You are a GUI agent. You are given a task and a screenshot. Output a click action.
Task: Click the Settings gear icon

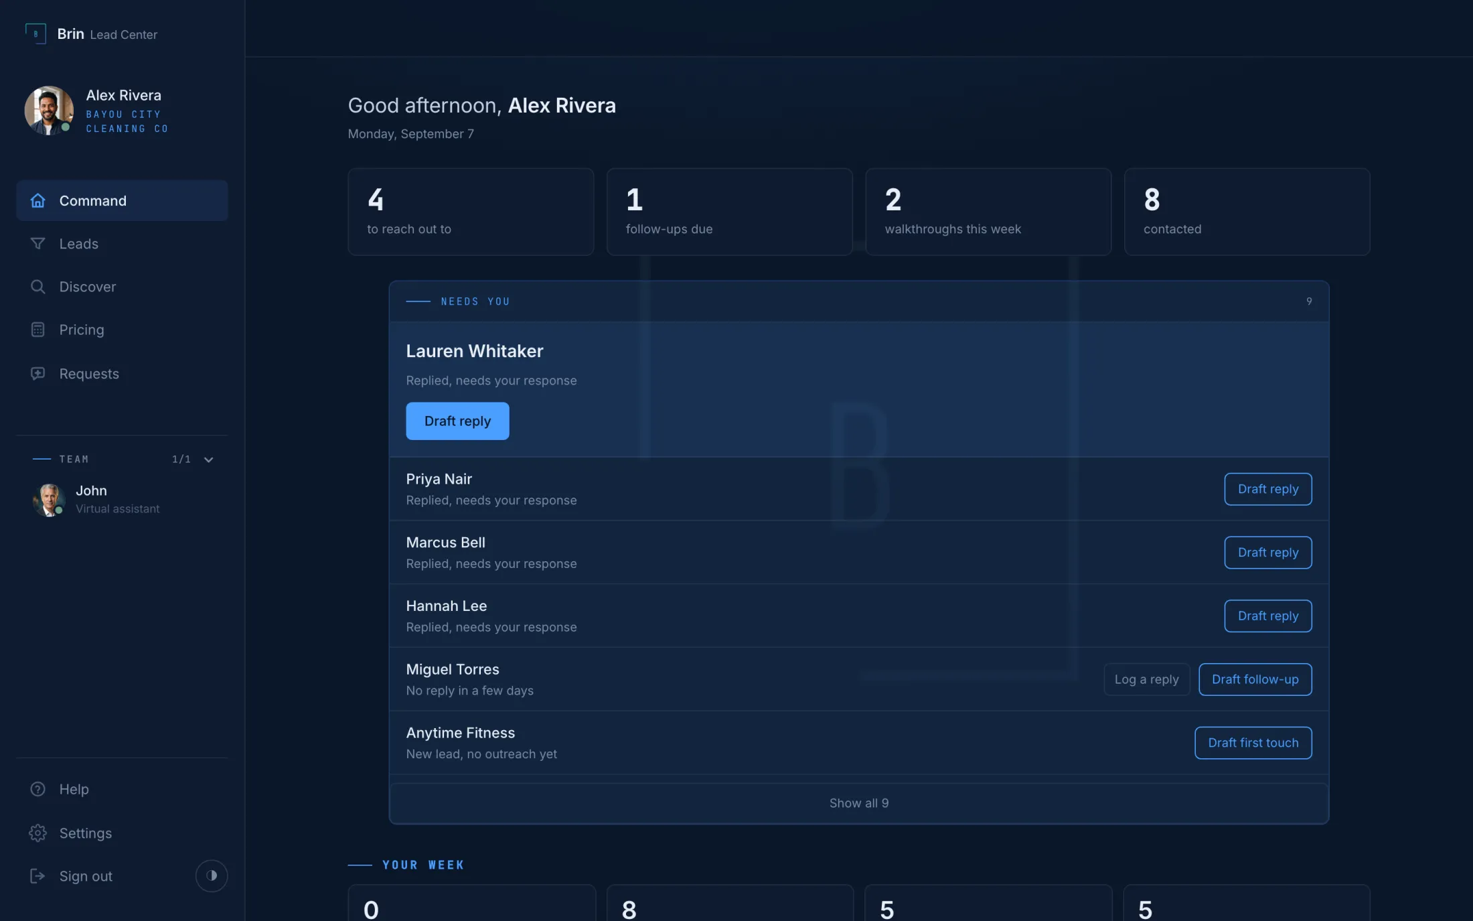(38, 833)
